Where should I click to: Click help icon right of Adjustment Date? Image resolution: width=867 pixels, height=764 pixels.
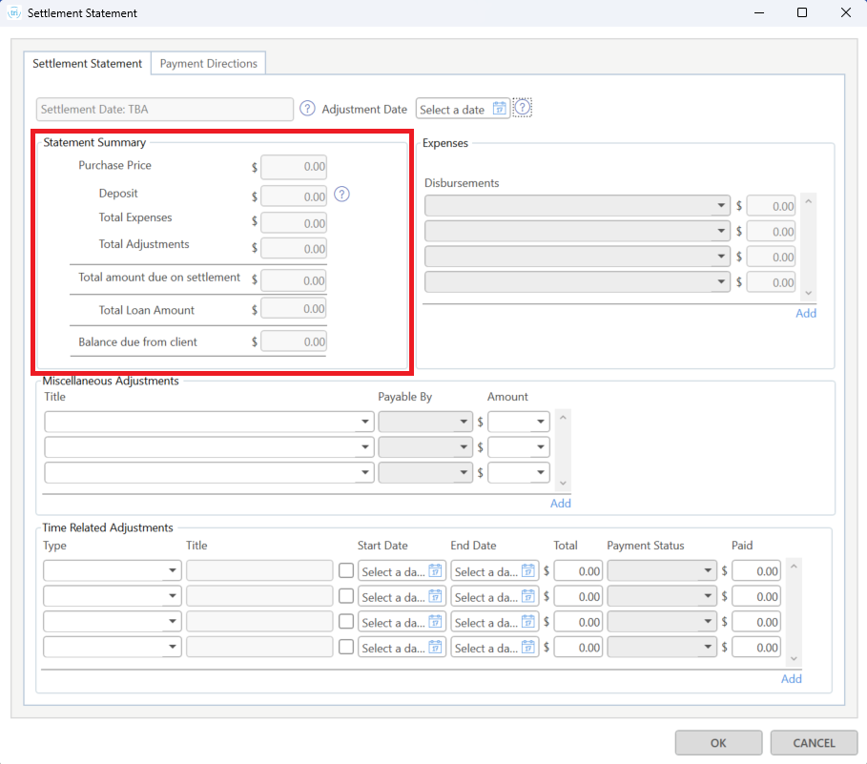click(523, 109)
